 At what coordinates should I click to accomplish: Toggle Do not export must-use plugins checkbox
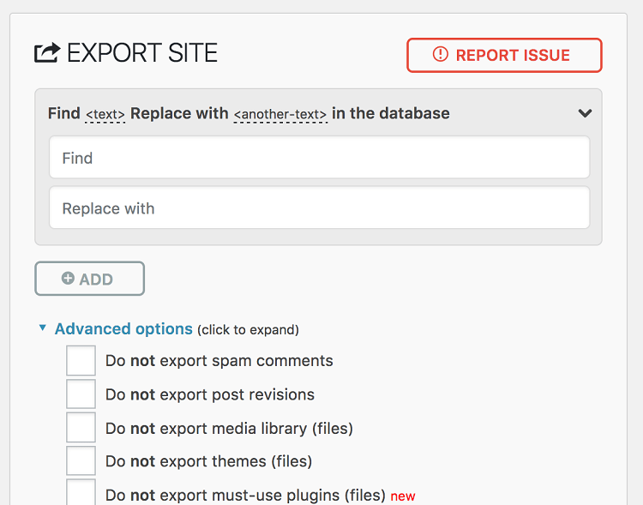tap(81, 492)
